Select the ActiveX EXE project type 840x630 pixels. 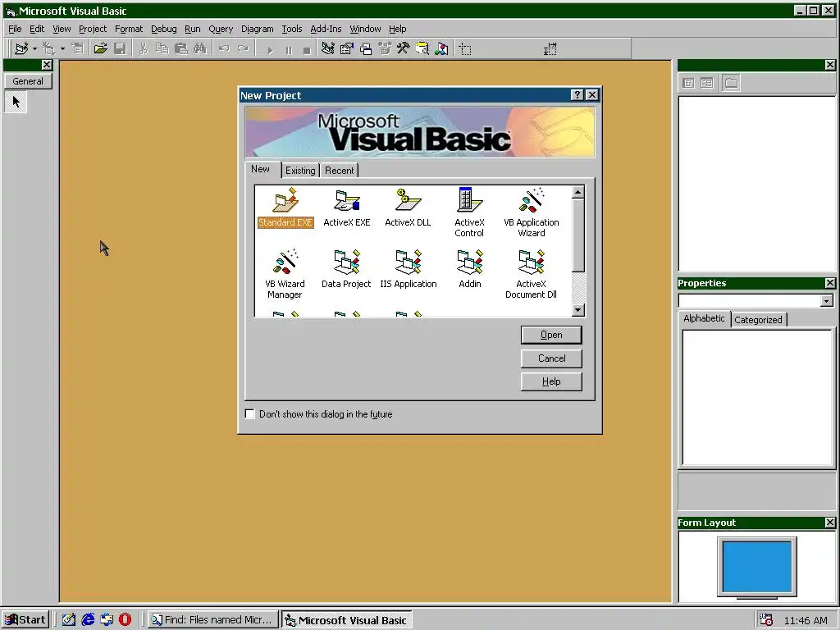(347, 208)
